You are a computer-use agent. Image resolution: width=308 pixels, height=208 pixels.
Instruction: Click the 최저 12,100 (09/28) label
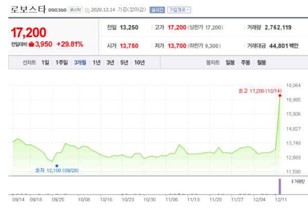coord(57,171)
